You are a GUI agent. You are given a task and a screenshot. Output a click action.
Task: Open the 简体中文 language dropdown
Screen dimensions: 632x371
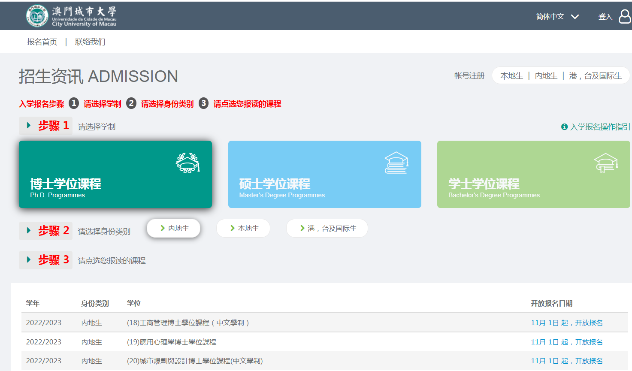click(x=557, y=17)
